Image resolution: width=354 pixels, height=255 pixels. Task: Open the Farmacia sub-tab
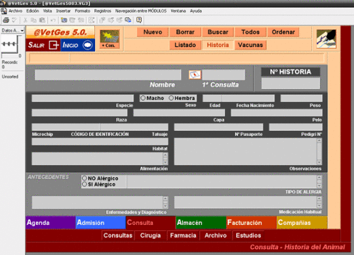183,235
